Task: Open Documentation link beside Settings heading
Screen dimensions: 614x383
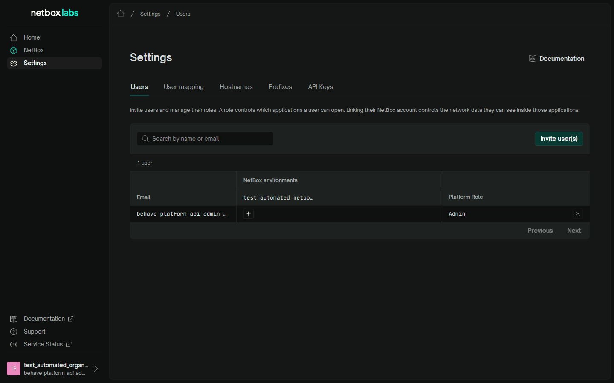Action: [x=556, y=59]
